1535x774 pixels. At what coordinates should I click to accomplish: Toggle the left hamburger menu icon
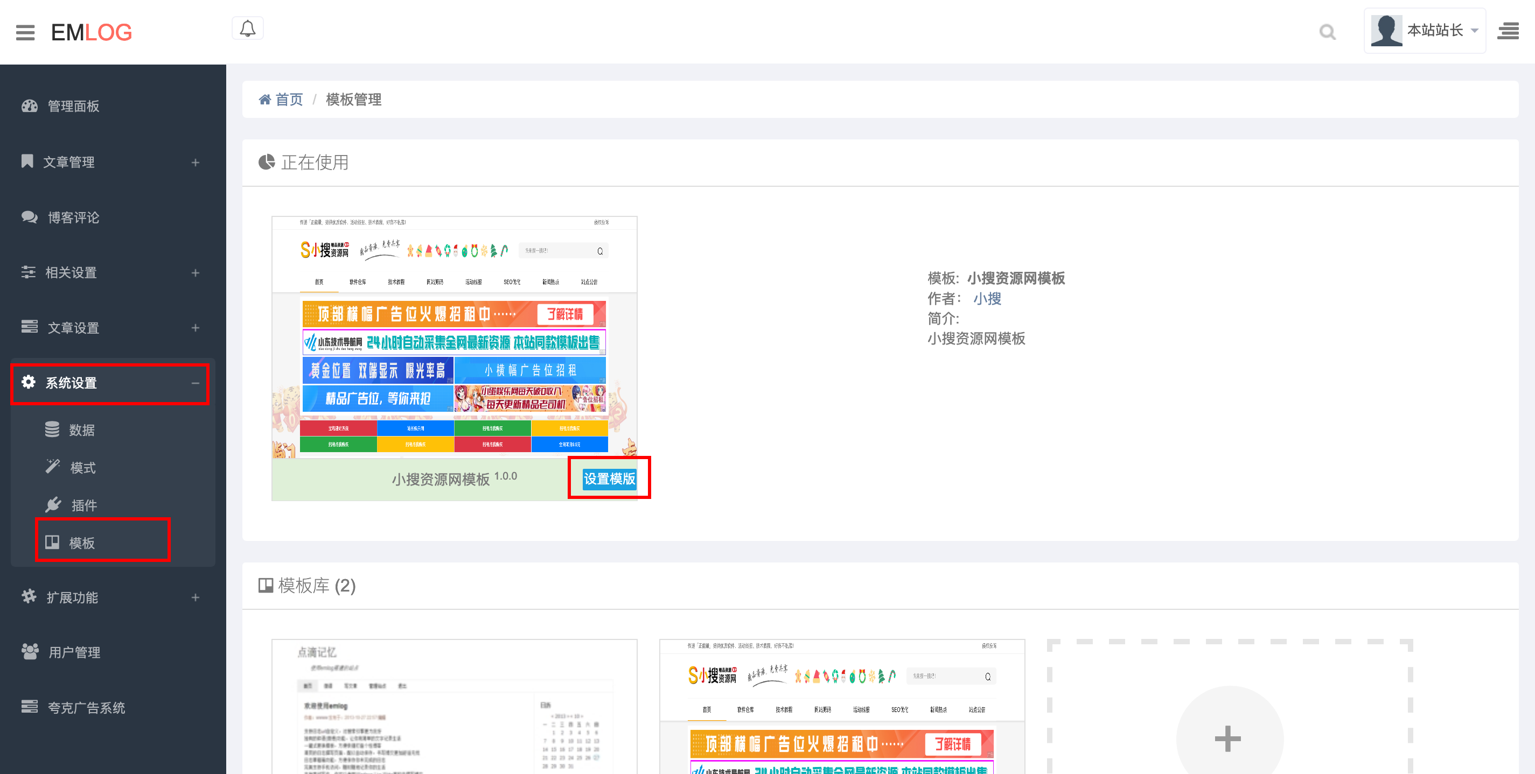tap(25, 32)
